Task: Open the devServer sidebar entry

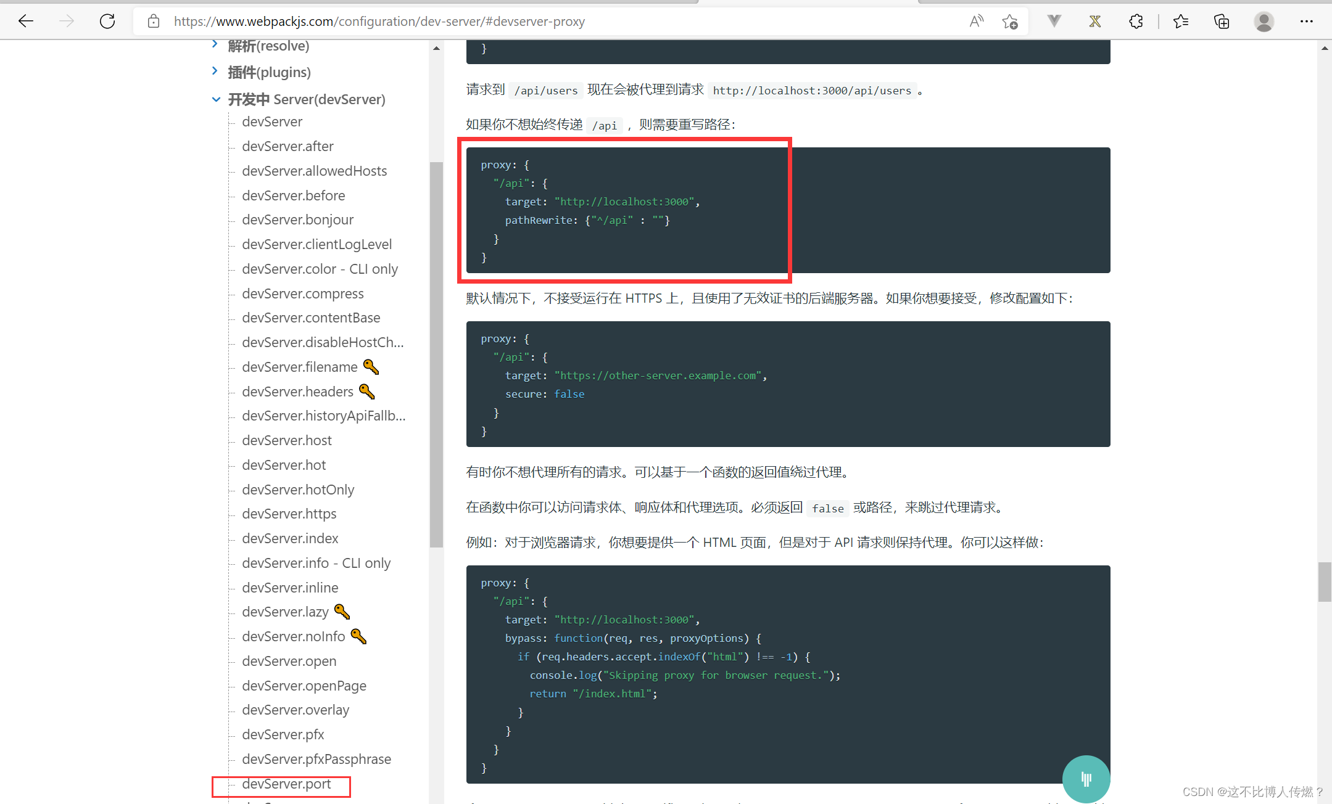Action: pos(272,121)
